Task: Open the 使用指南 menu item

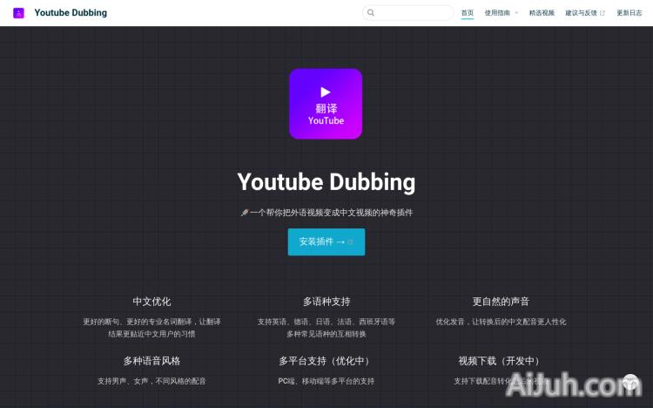Action: tap(497, 13)
